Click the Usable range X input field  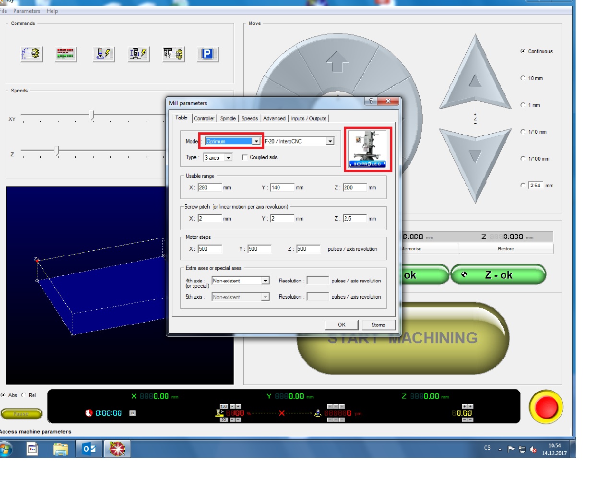(210, 187)
